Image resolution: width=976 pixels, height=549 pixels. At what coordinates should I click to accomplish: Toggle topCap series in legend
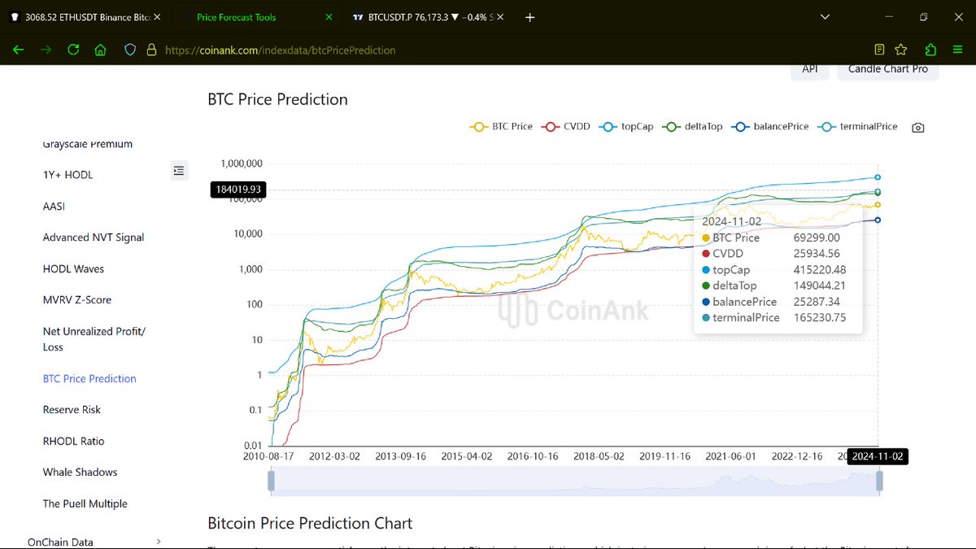(626, 127)
